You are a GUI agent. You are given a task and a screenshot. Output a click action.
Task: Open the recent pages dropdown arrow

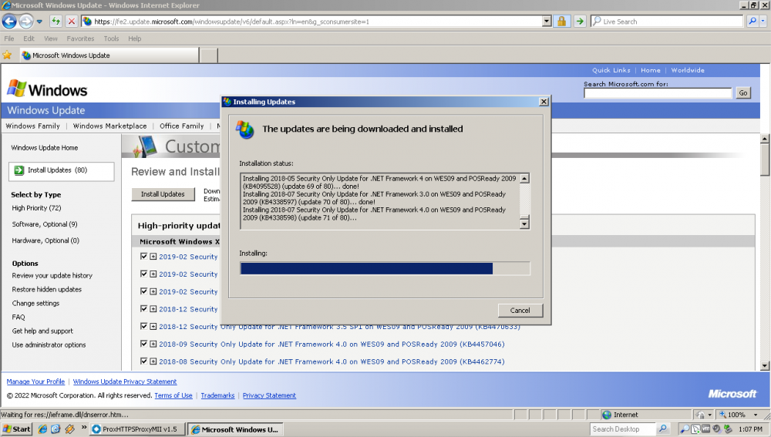tap(39, 22)
